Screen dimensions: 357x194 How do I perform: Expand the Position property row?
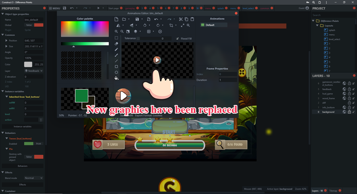(x=6, y=41)
